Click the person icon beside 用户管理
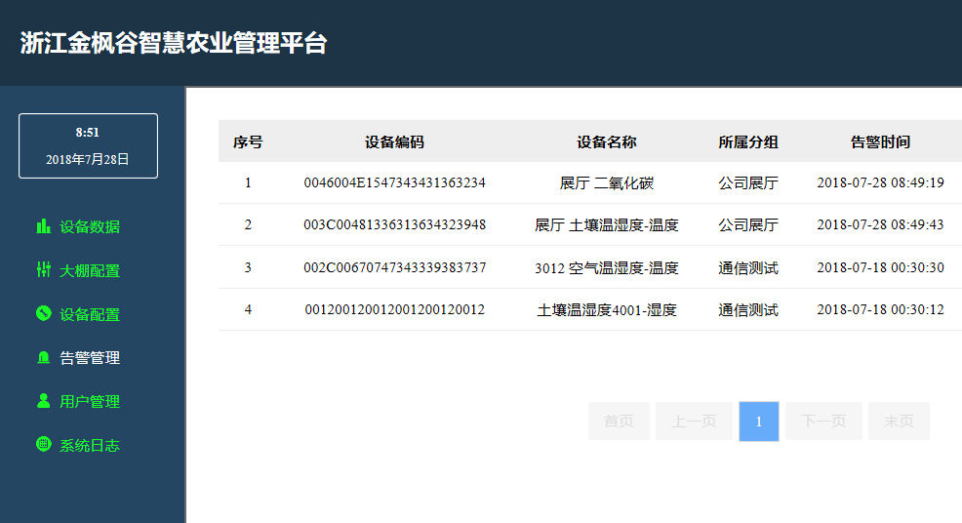The height and width of the screenshot is (523, 962). click(x=43, y=401)
